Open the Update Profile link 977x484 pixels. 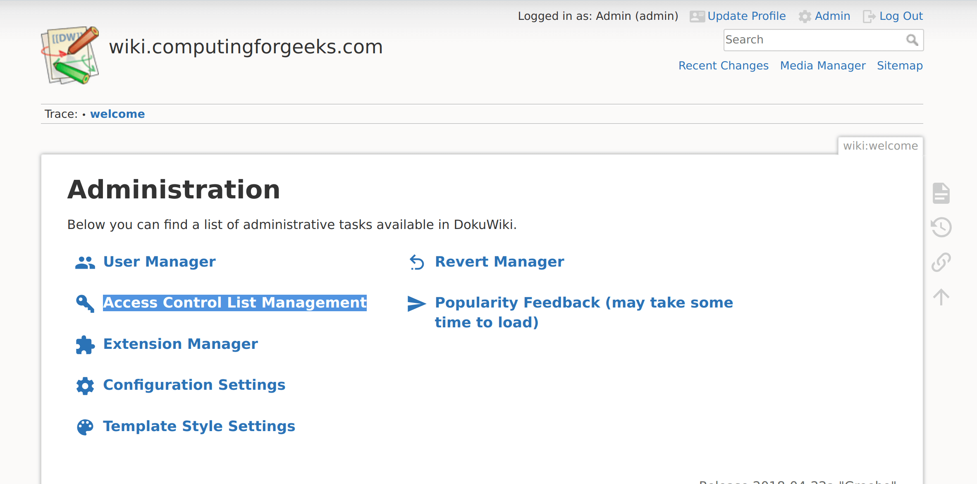point(746,16)
